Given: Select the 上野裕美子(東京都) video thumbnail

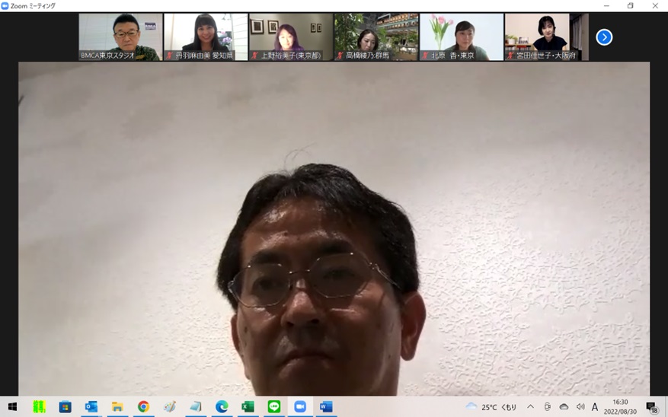Looking at the screenshot, I should click(290, 37).
